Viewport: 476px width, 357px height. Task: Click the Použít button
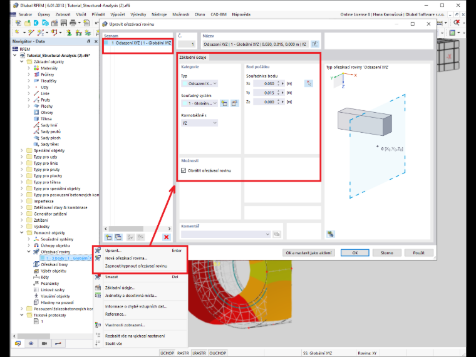418,252
